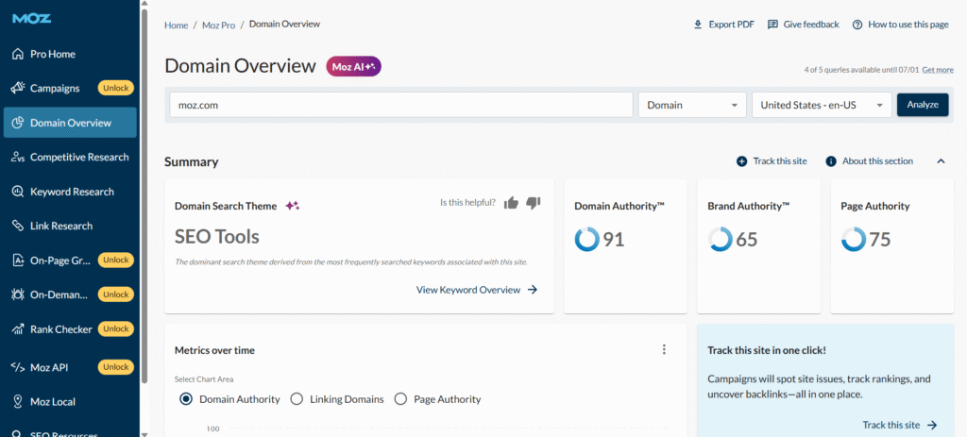This screenshot has height=437, width=967.
Task: Open Pro Home in the sidebar
Action: tap(70, 54)
